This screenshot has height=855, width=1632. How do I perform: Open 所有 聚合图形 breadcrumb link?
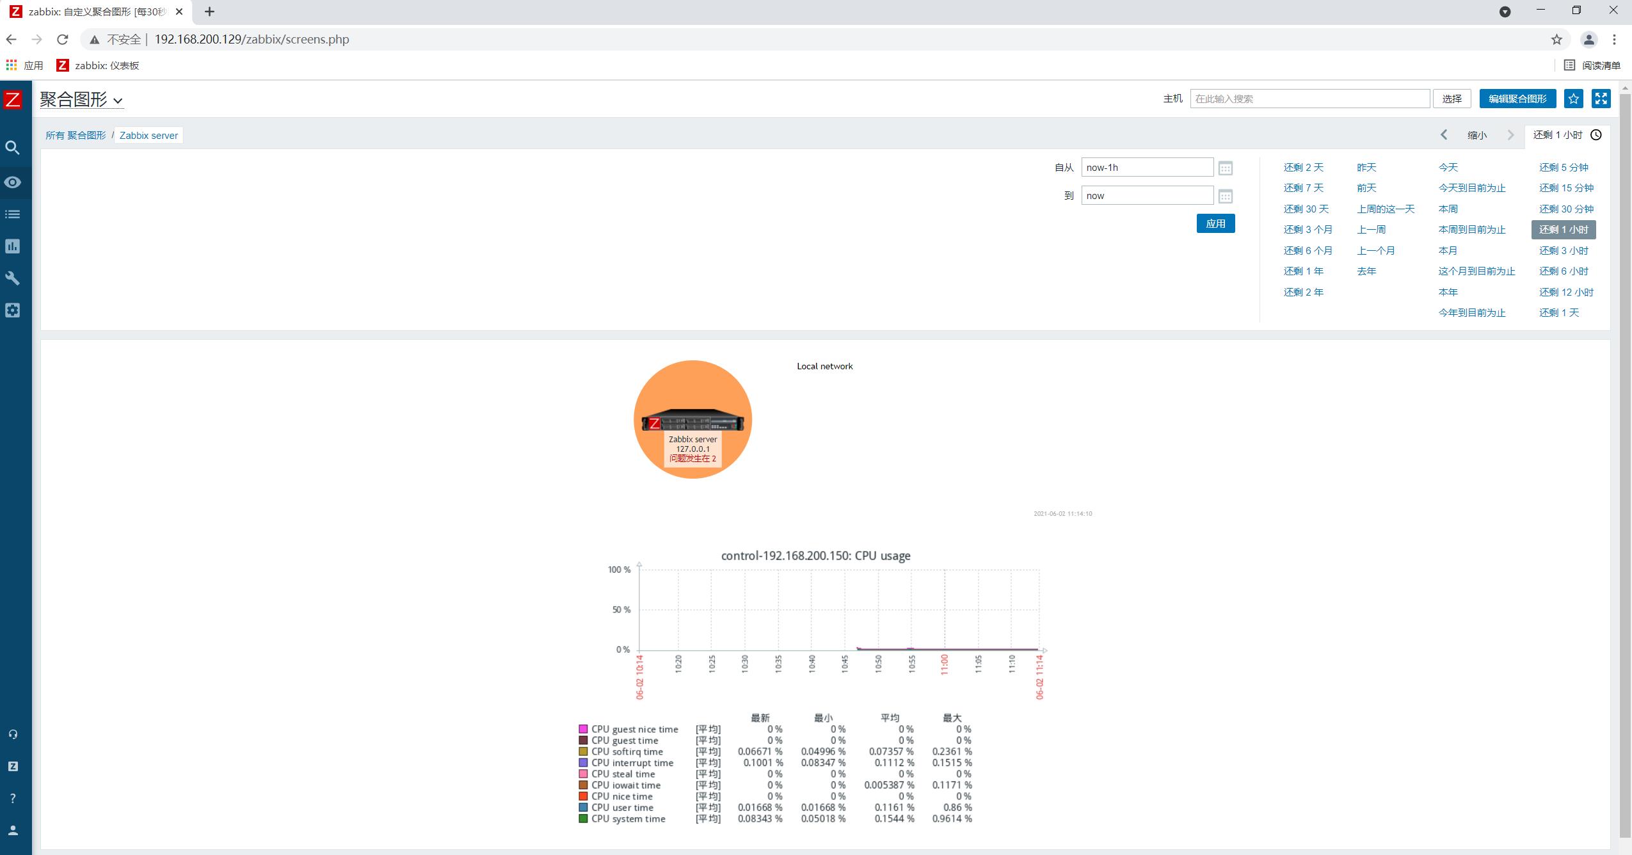76,135
